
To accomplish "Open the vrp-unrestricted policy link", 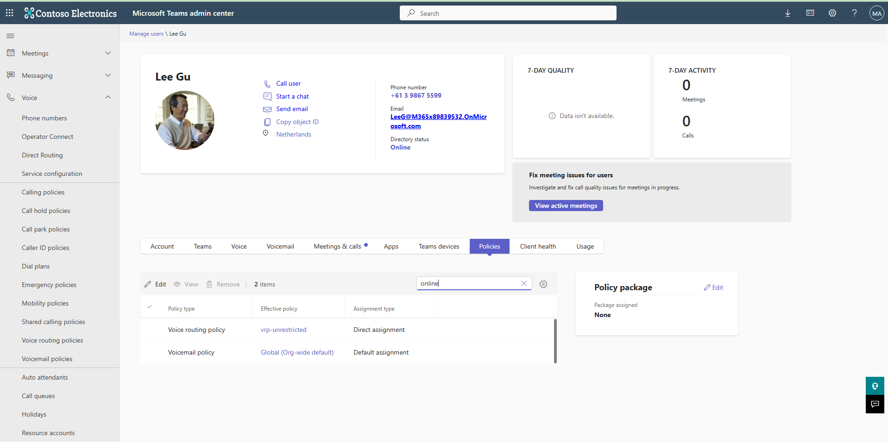I will (x=283, y=330).
